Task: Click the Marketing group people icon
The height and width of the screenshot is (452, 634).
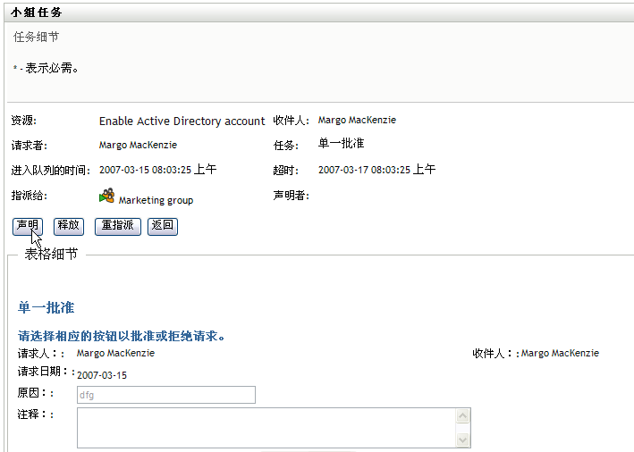Action: (x=107, y=196)
